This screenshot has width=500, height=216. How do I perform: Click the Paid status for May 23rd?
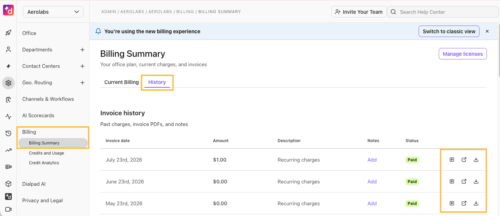412,203
